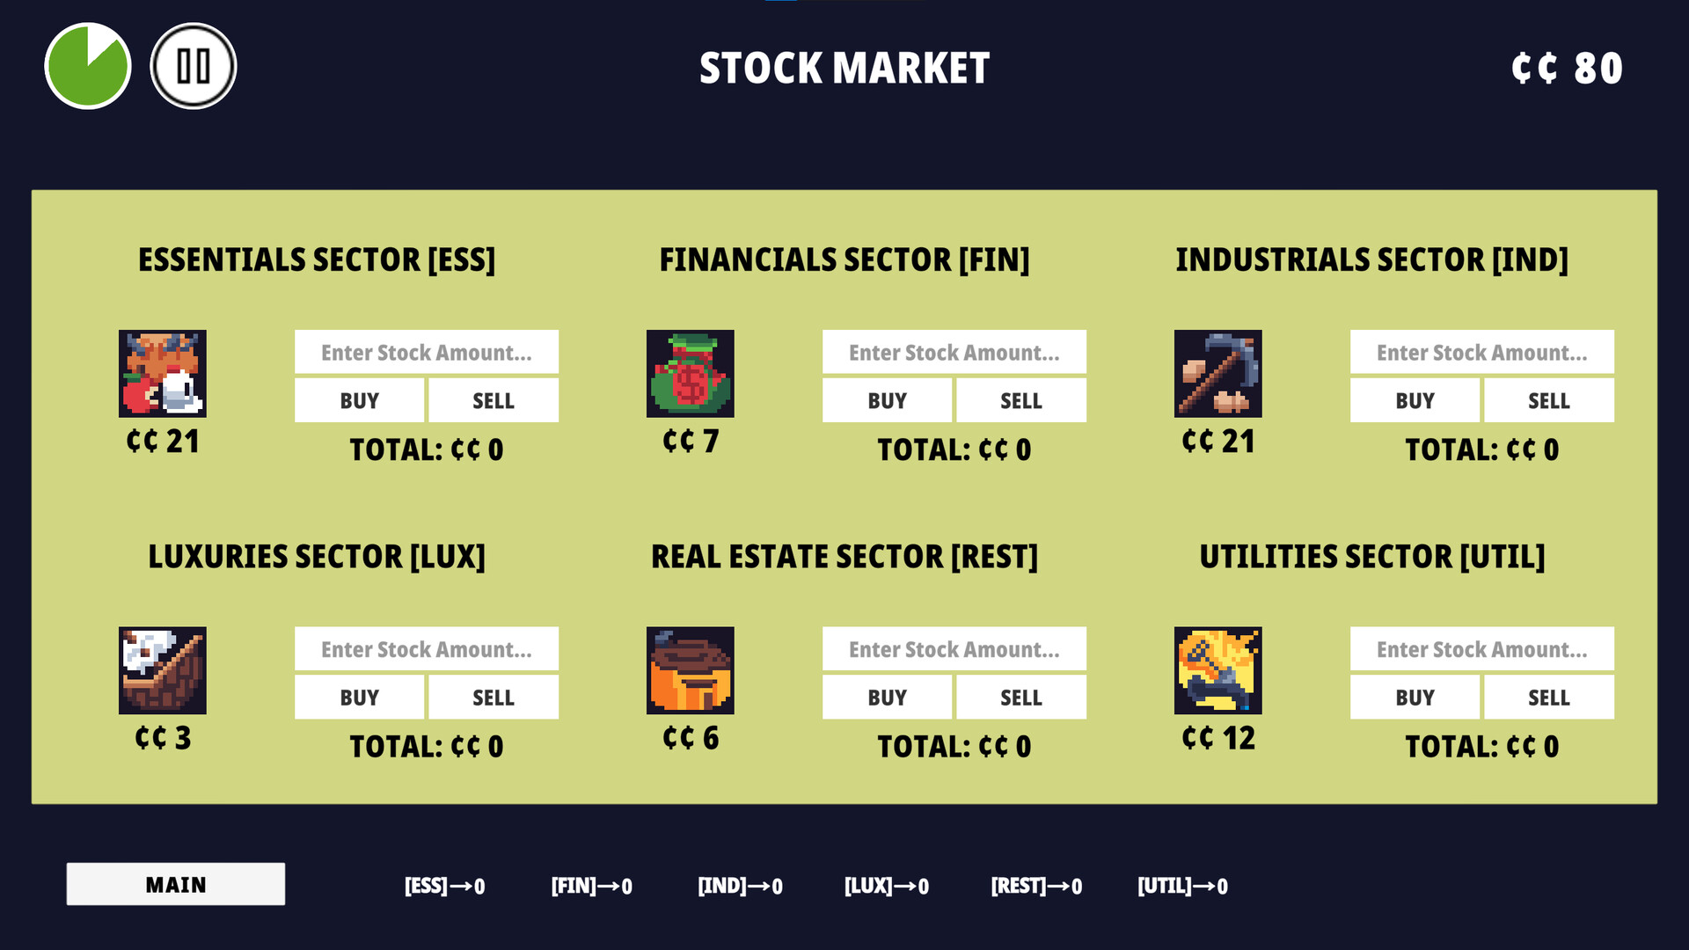
Task: Click the Essentials sector food icon
Action: click(163, 374)
